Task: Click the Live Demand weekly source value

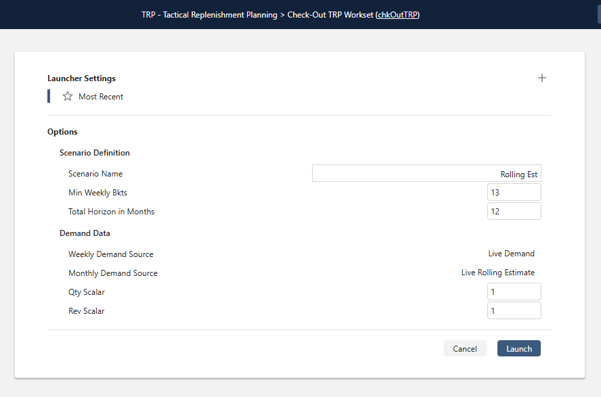Action: [x=511, y=254]
